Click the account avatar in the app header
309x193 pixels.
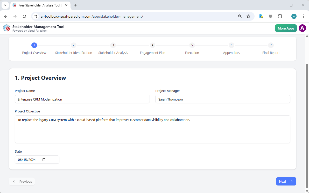click(x=302, y=28)
